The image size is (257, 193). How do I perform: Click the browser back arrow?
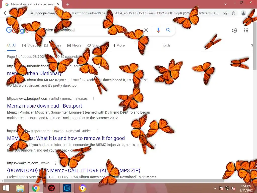click(6, 13)
